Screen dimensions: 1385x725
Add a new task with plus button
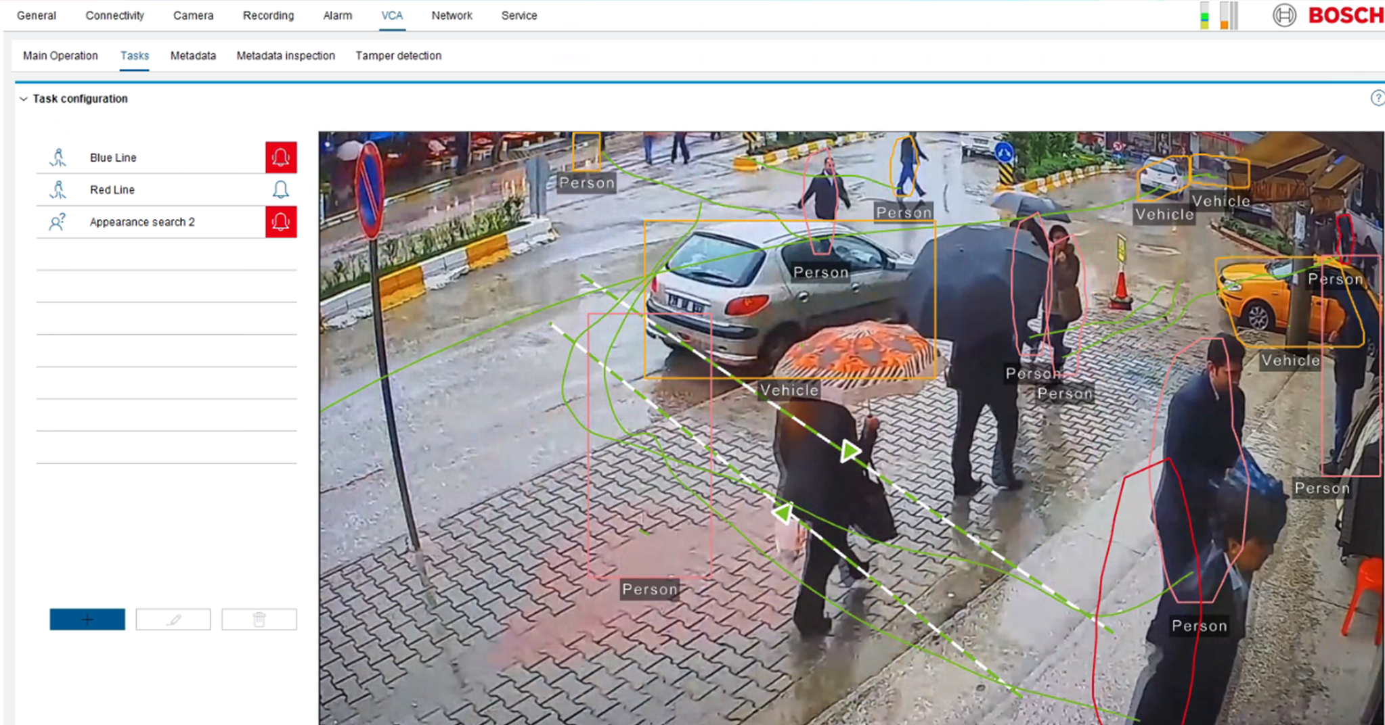click(87, 619)
